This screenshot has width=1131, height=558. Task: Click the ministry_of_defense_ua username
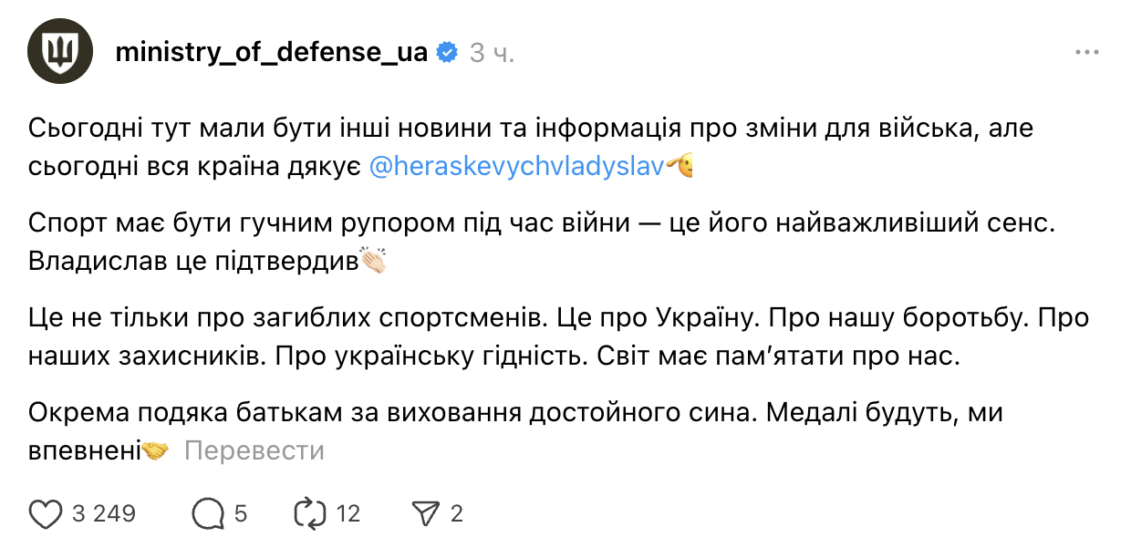[271, 52]
